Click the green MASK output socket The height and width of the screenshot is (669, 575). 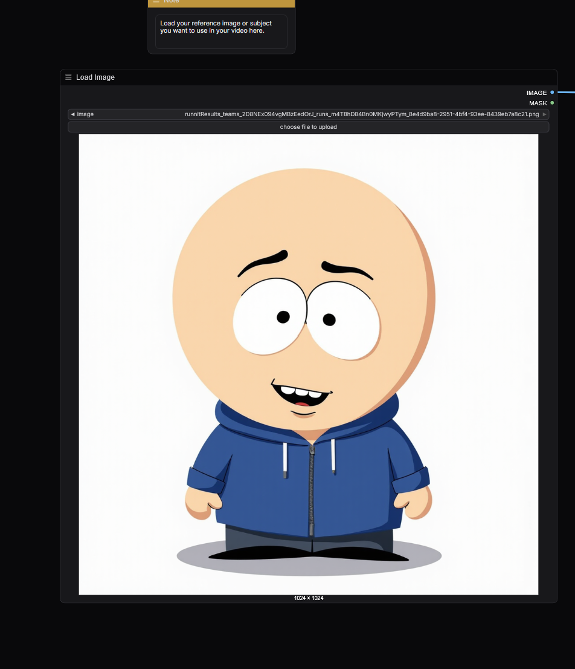point(552,103)
